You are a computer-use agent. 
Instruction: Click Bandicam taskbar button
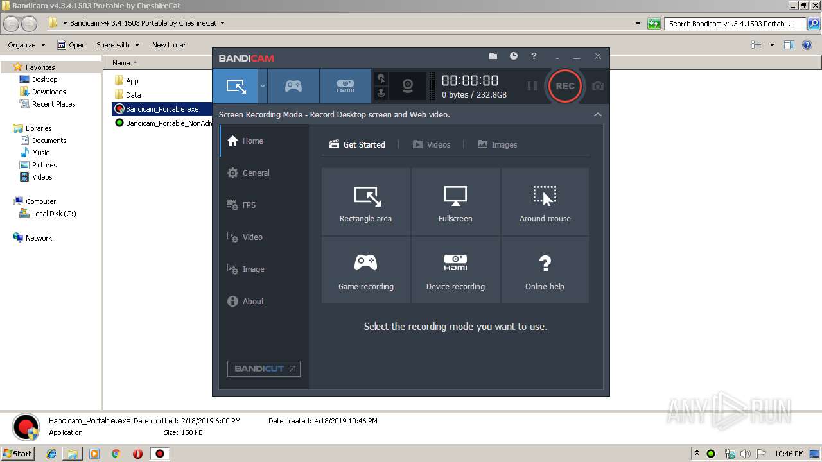pyautogui.click(x=160, y=454)
